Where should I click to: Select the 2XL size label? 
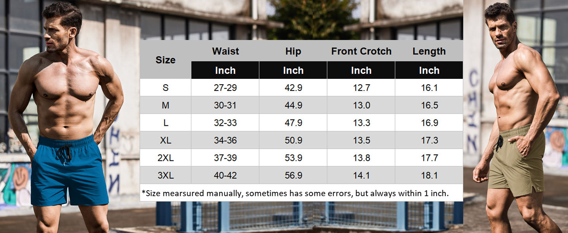[166, 158]
